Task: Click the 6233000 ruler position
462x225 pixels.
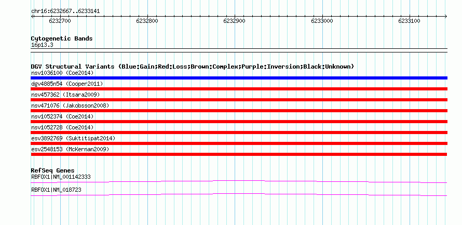Action: (x=322, y=21)
